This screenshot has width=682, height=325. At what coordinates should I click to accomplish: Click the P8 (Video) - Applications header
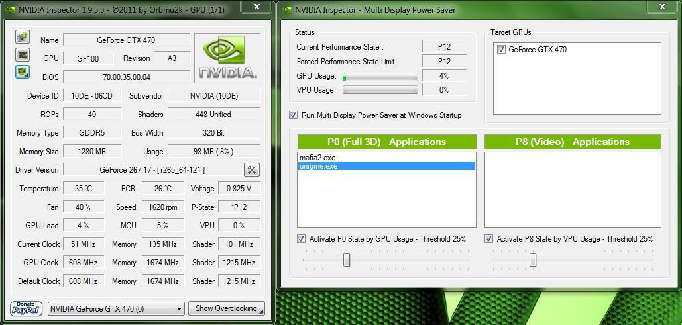click(573, 142)
